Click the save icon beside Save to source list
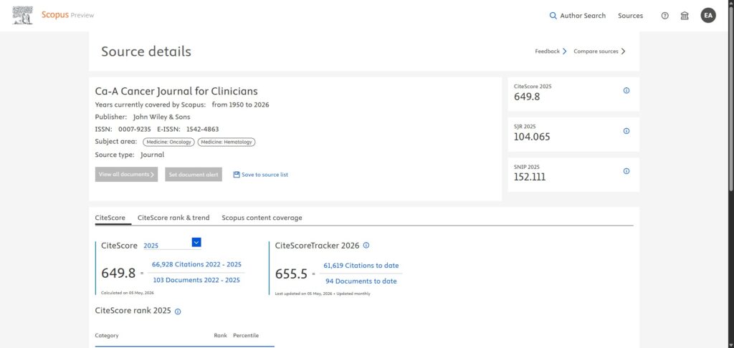 coord(237,175)
